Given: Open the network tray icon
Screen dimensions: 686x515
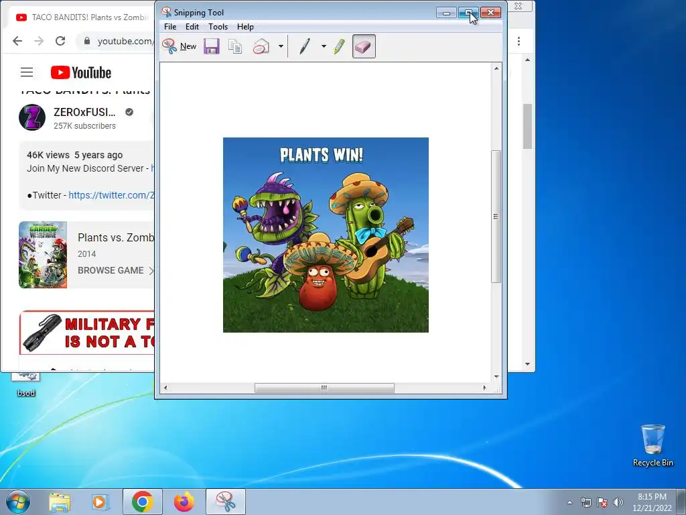Looking at the screenshot, I should [586, 502].
